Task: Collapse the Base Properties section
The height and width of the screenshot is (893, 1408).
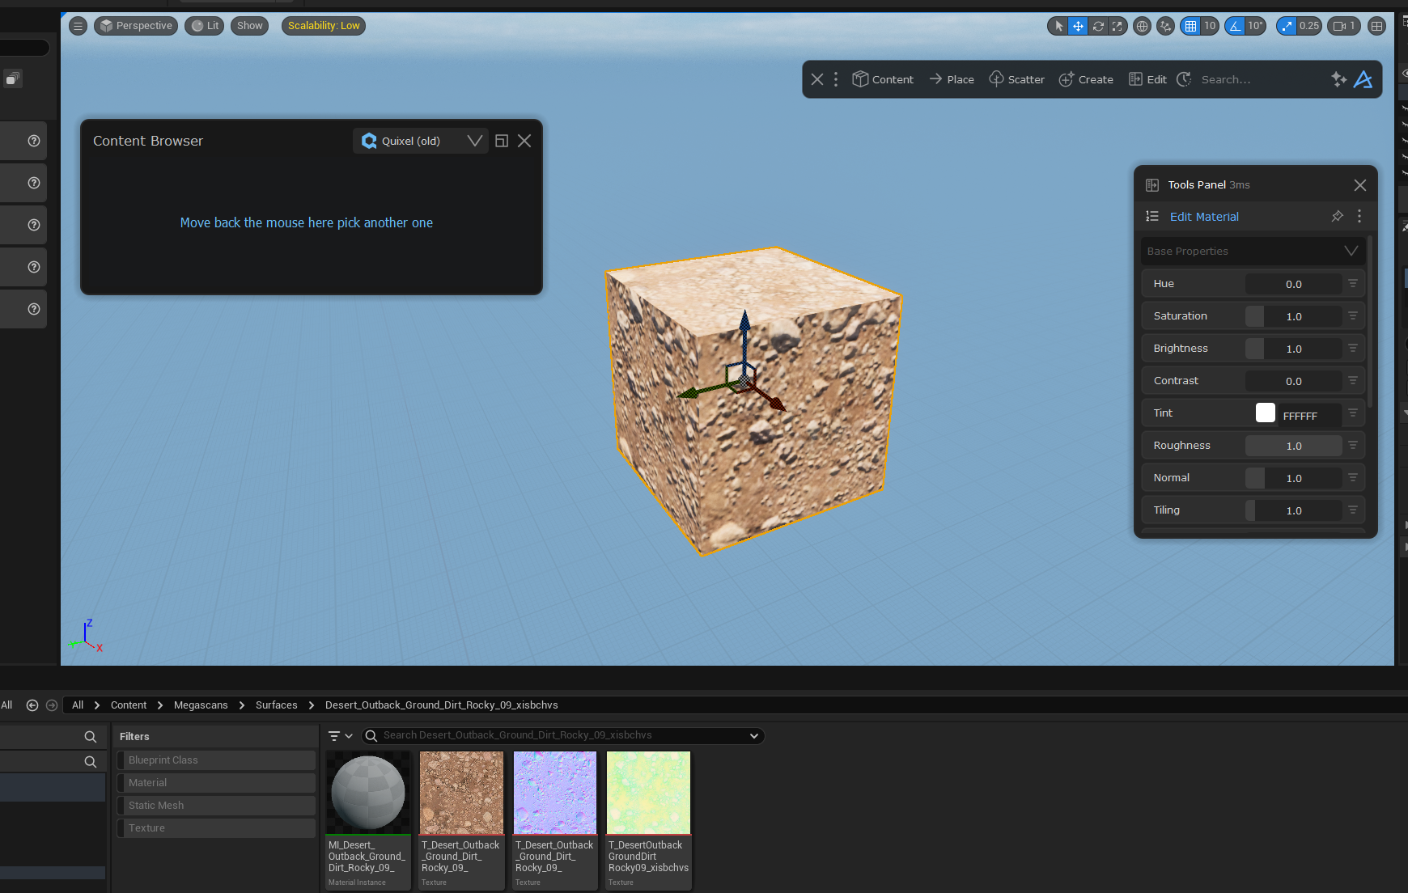Action: 1351,251
